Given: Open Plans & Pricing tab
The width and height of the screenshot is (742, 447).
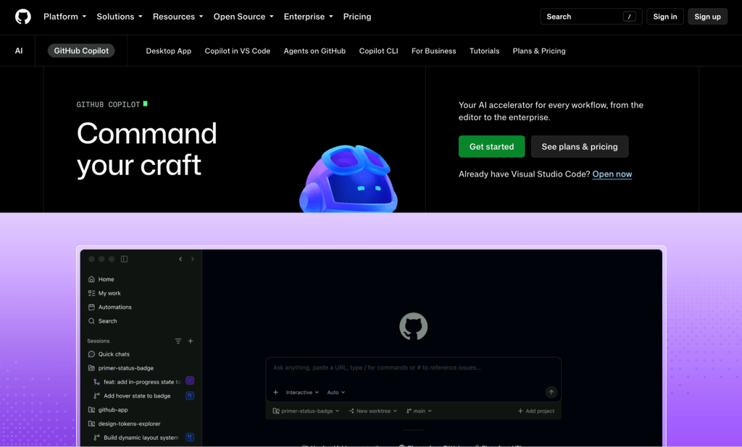Looking at the screenshot, I should tap(539, 51).
